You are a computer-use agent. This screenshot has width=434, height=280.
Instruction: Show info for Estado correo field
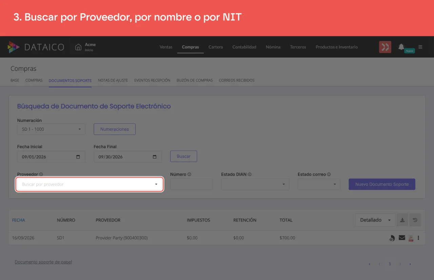[329, 174]
